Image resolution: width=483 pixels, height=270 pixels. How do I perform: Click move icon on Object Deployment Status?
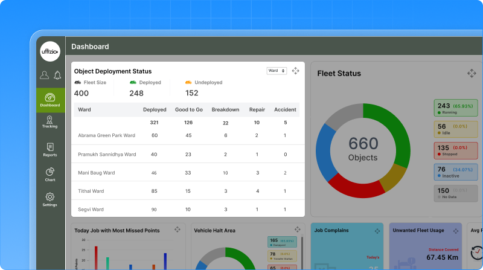[295, 71]
